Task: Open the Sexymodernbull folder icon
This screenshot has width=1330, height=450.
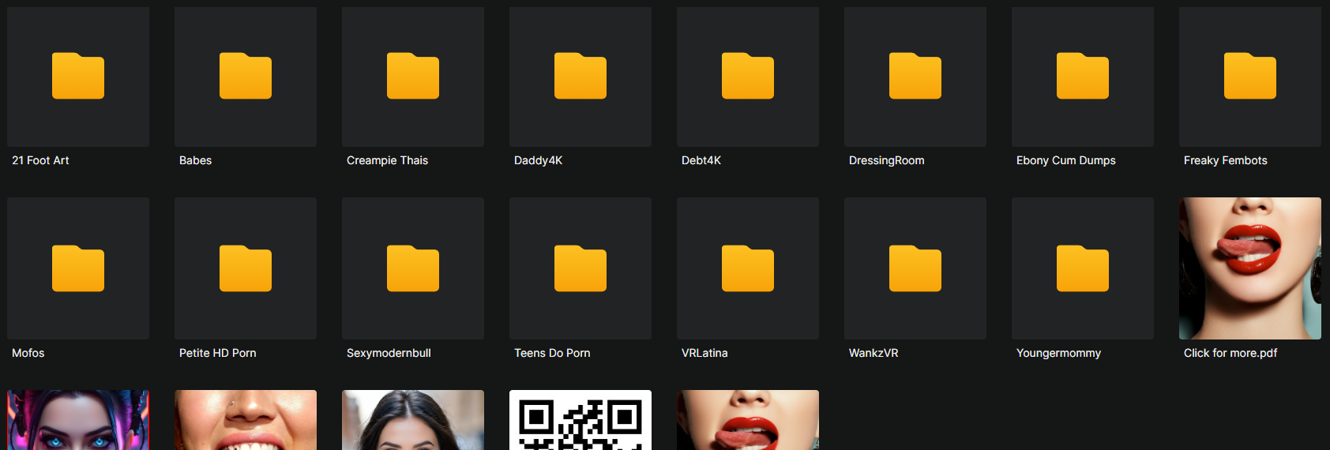Action: coord(413,268)
